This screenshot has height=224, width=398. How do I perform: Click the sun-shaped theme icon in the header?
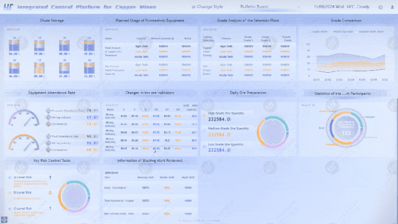[380, 7]
